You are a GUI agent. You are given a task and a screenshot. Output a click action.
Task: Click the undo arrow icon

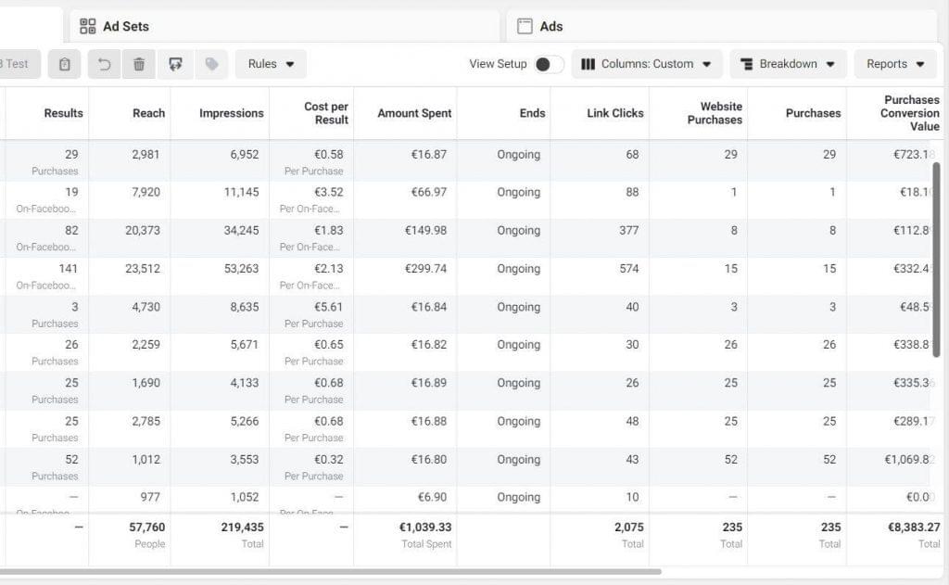pos(105,64)
